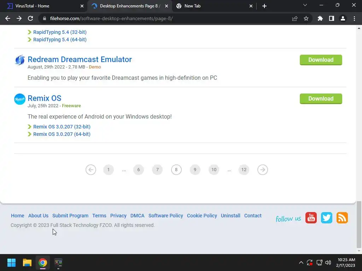Image resolution: width=362 pixels, height=271 pixels.
Task: Open the network tray icon
Action: tap(319, 263)
